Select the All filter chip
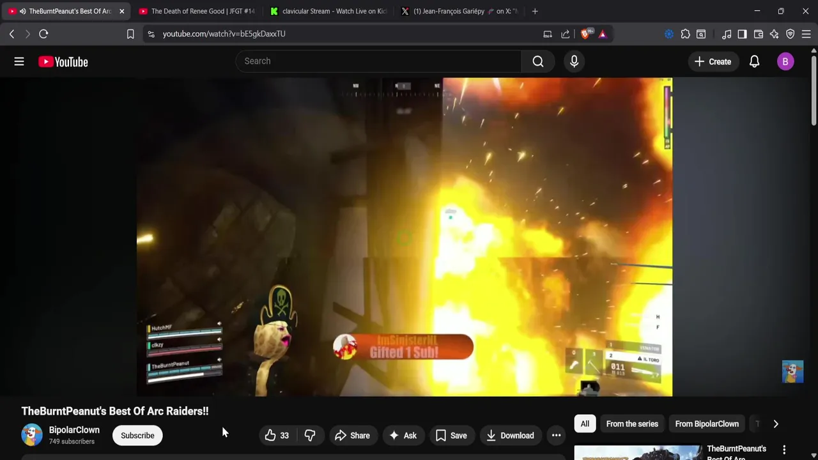The image size is (818, 460). (585, 424)
